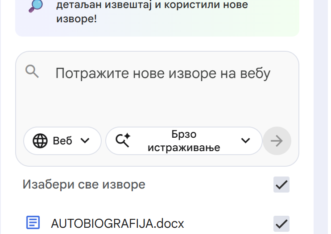Click the sparkle search icon for Брзо истраживање
This screenshot has width=331, height=234.
(x=123, y=141)
